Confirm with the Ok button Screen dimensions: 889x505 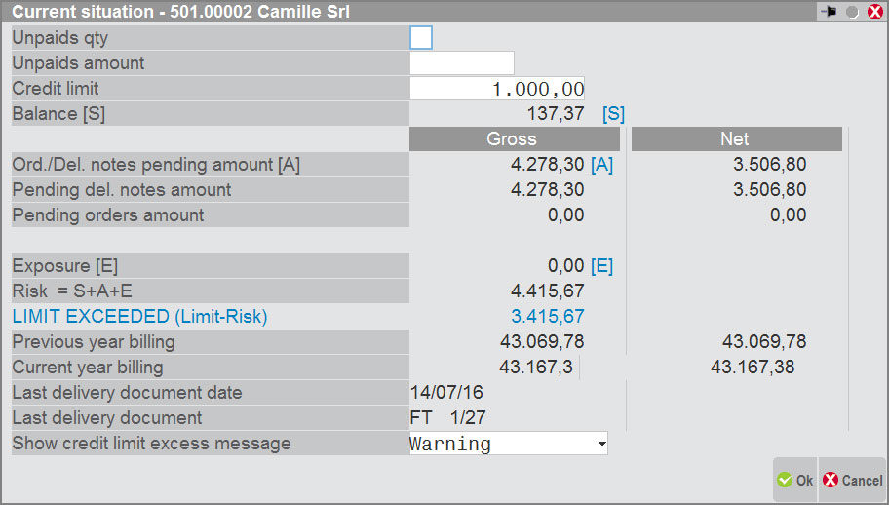tap(795, 480)
